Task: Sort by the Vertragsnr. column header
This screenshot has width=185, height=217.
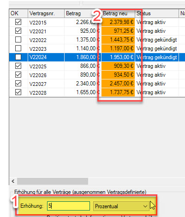Action: [46, 13]
